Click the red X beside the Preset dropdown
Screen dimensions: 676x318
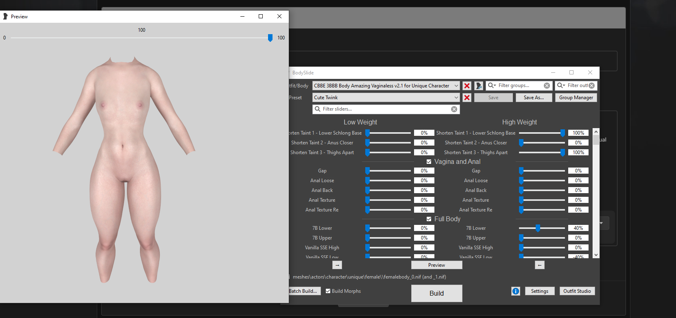467,98
